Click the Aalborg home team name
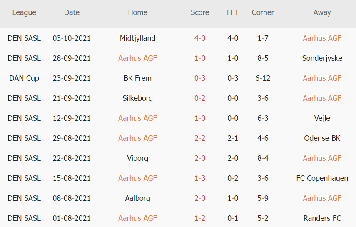Viewport: 356px width, 227px height. [137, 198]
